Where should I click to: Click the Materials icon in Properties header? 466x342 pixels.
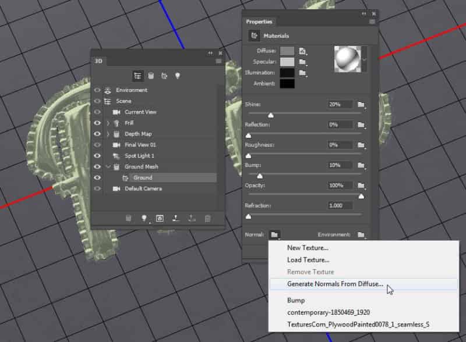tap(254, 35)
